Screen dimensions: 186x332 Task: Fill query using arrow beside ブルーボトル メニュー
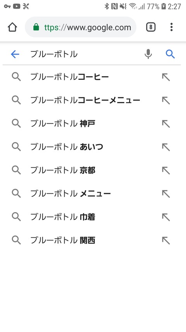tap(166, 193)
